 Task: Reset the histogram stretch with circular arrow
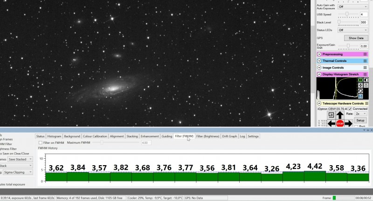pos(360,91)
